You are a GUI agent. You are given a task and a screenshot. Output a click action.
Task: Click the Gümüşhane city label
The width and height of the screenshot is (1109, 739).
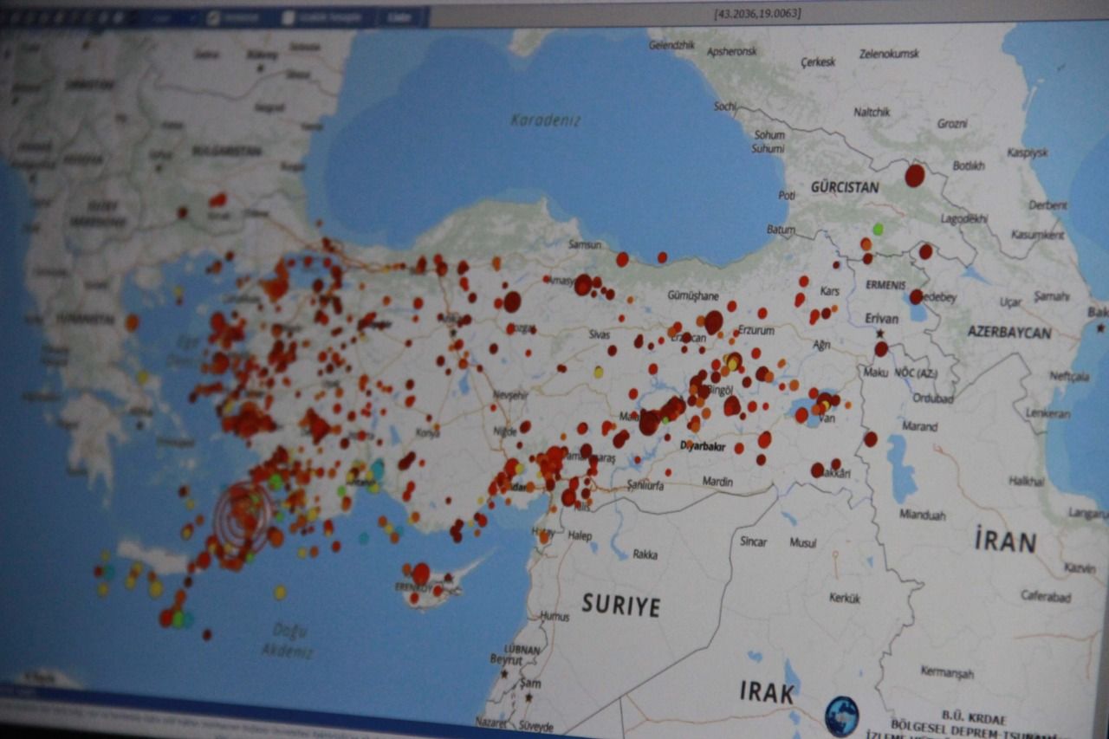(x=693, y=296)
